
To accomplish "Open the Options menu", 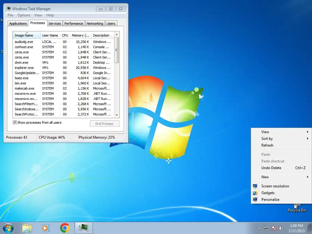I will tap(24, 15).
